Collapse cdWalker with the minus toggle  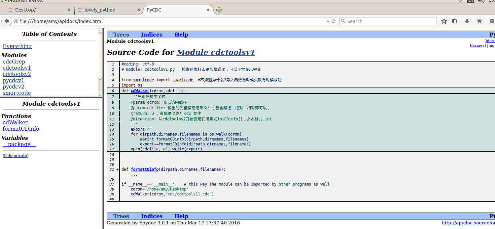(x=118, y=91)
